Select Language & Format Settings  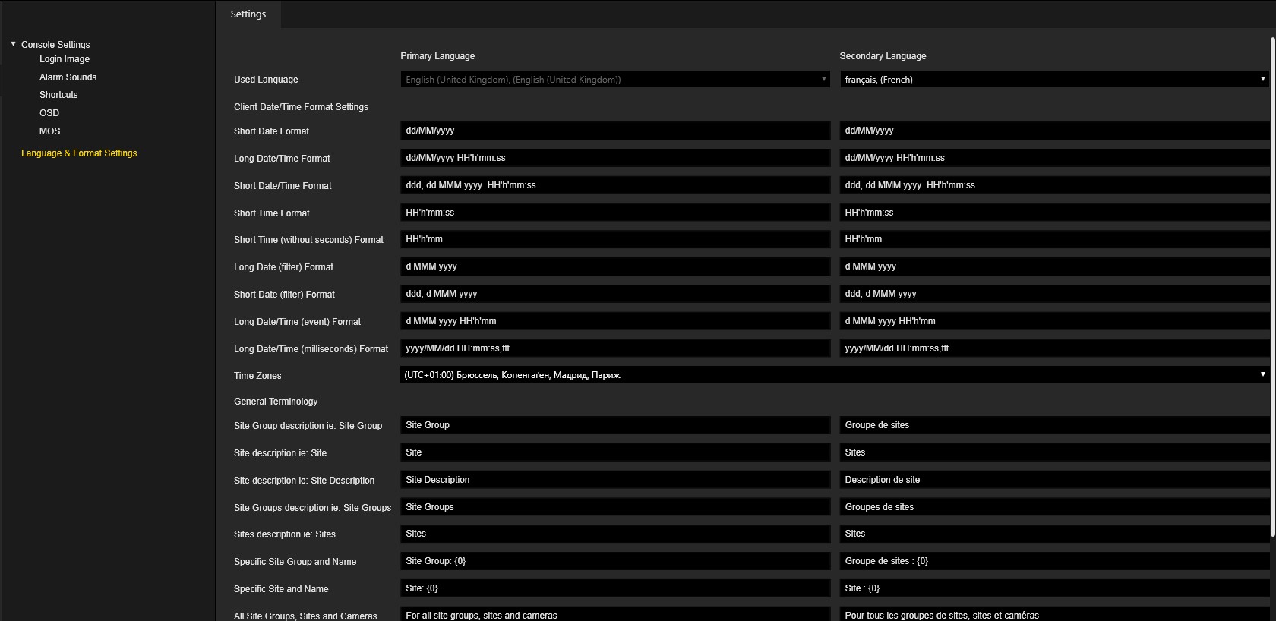(79, 153)
